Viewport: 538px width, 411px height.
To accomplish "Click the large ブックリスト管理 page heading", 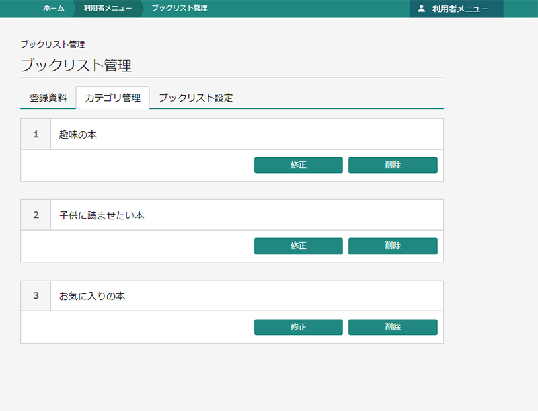I will click(x=76, y=65).
